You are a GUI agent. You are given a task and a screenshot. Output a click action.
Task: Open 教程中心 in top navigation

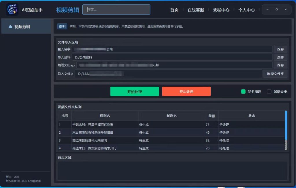click(221, 10)
